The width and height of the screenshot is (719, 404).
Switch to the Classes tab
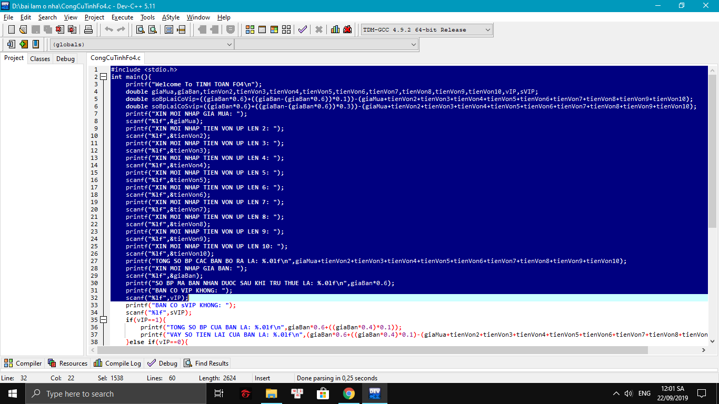point(40,59)
